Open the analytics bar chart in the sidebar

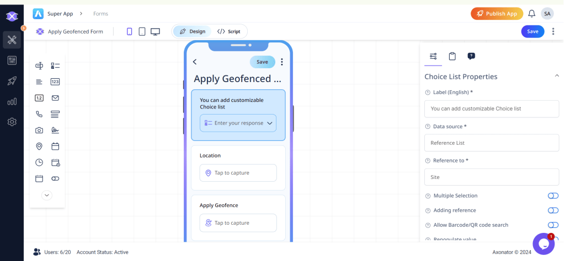(12, 101)
